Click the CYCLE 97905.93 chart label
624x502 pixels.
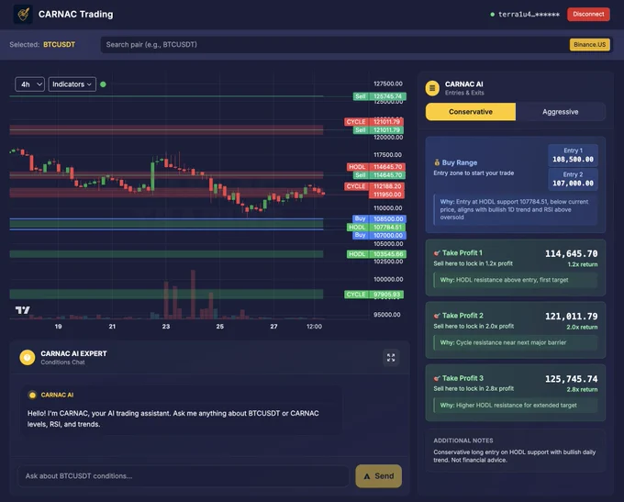374,295
